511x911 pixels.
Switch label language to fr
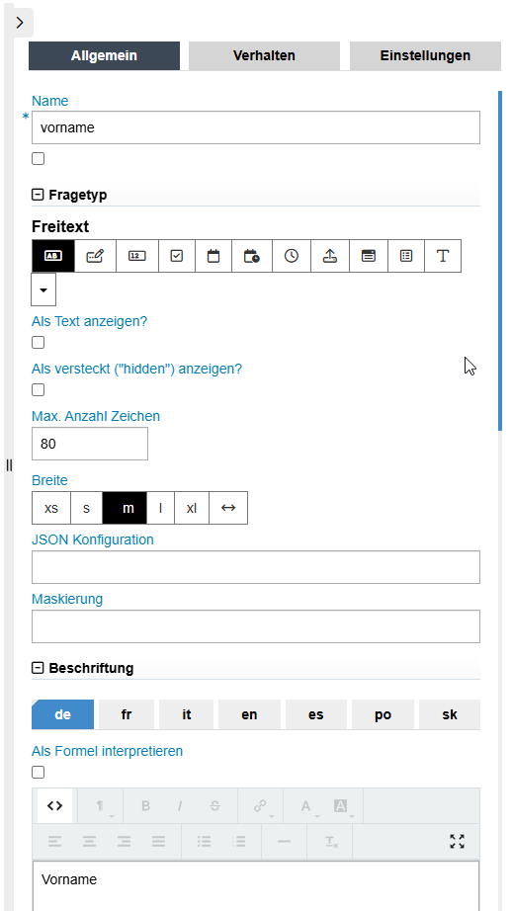pos(127,714)
